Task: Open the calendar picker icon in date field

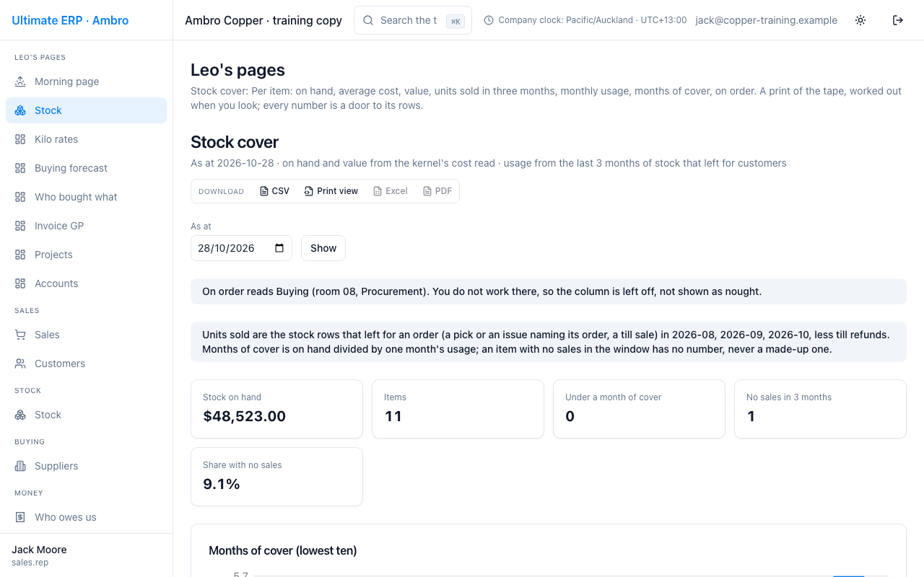Action: 279,248
